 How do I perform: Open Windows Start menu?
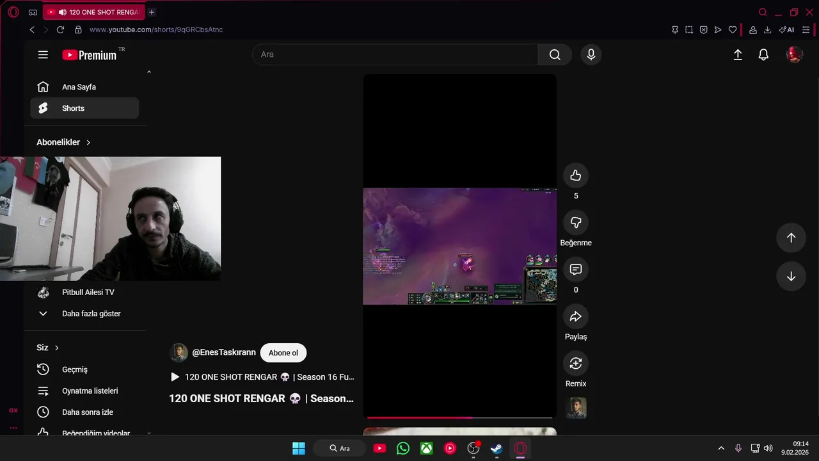coord(299,448)
